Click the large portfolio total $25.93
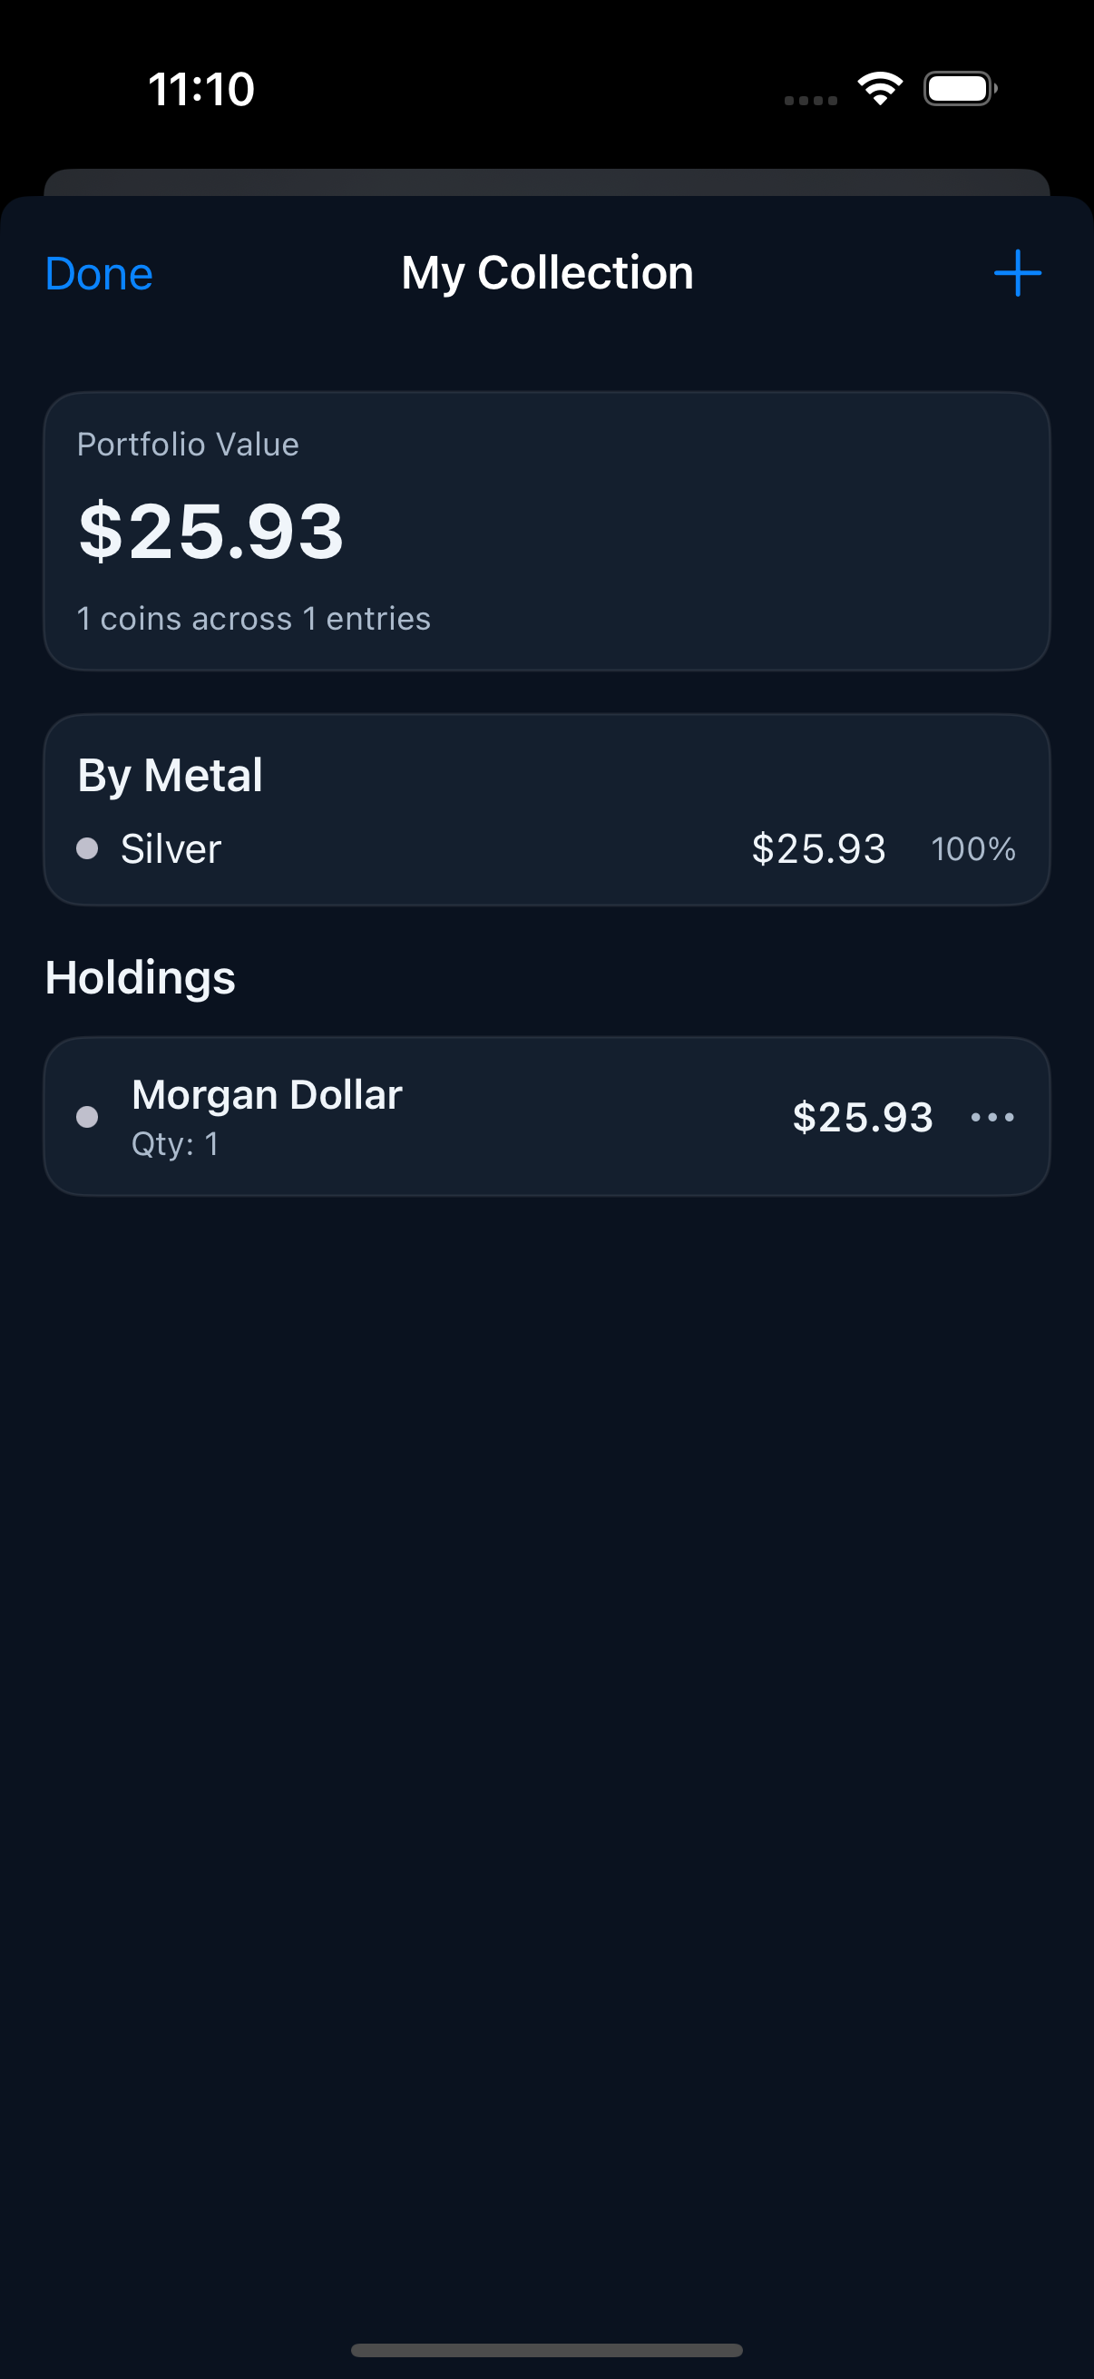 211,531
